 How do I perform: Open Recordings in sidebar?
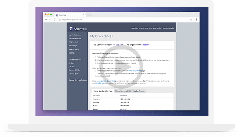(73, 46)
